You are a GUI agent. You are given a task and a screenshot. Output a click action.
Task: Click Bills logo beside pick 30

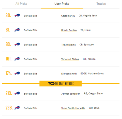[x=17, y=16]
